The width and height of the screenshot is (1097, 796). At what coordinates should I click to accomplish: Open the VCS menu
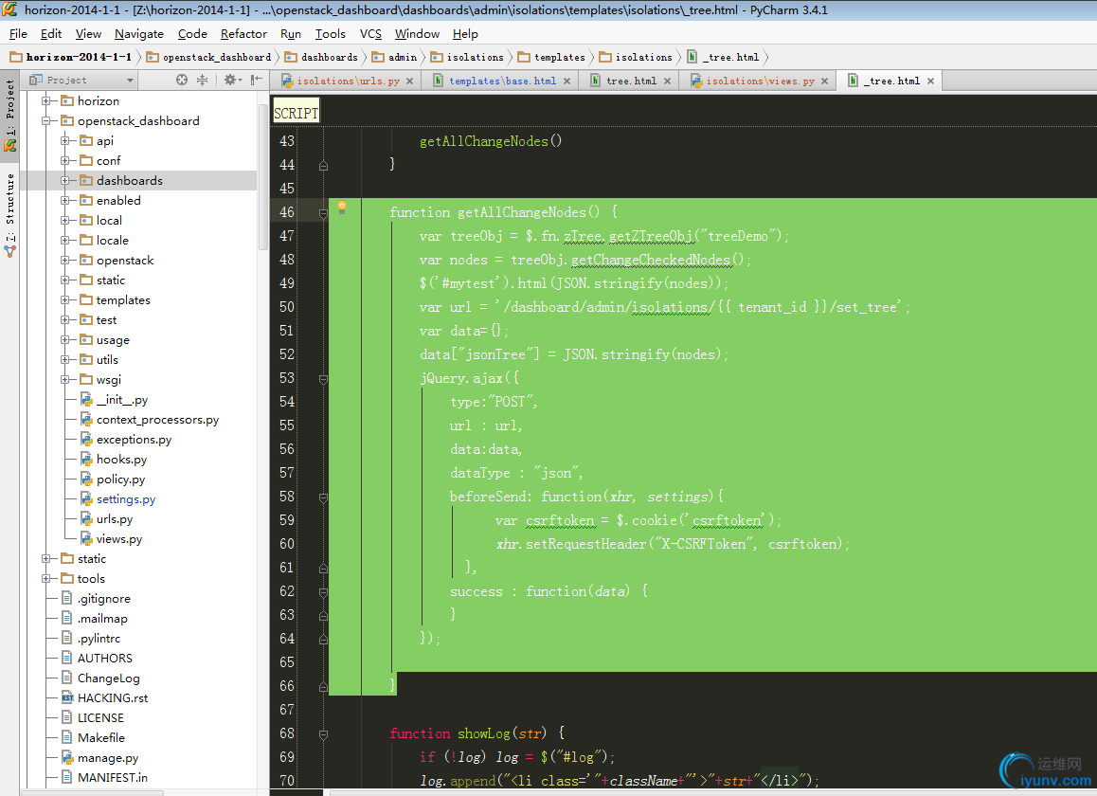tap(370, 33)
